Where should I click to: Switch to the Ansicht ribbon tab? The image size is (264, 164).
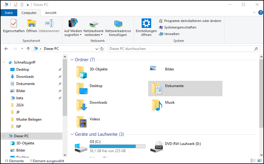(51, 13)
